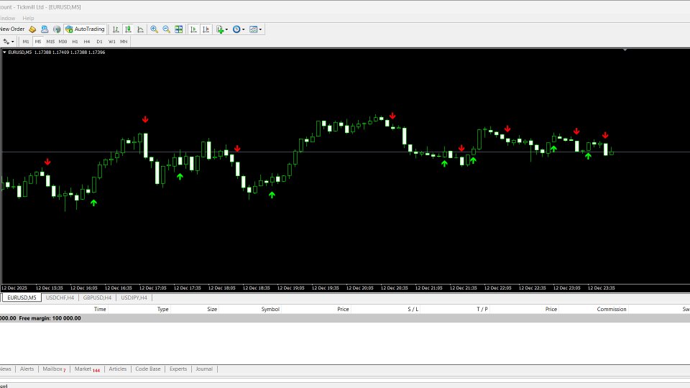Expand the periods dropdown arrow
The height and width of the screenshot is (388, 690).
click(x=244, y=29)
